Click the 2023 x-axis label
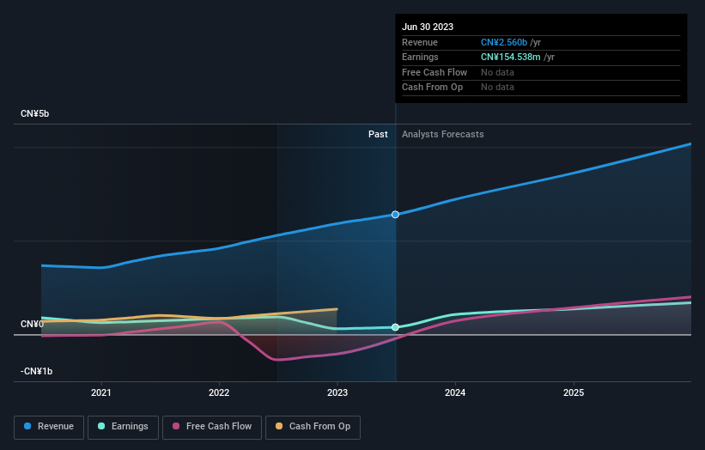This screenshot has height=450, width=705. pyautogui.click(x=337, y=392)
